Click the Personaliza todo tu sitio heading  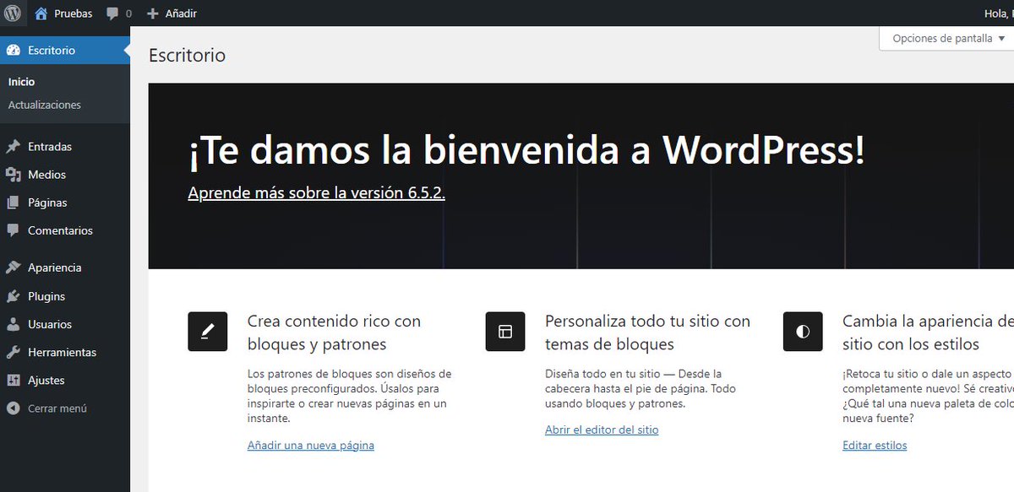[x=647, y=333]
